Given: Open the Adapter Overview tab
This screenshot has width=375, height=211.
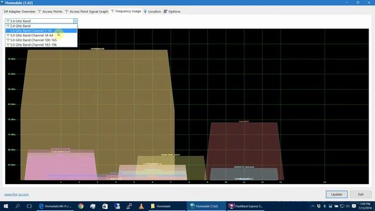Looking at the screenshot, I should 19,12.
